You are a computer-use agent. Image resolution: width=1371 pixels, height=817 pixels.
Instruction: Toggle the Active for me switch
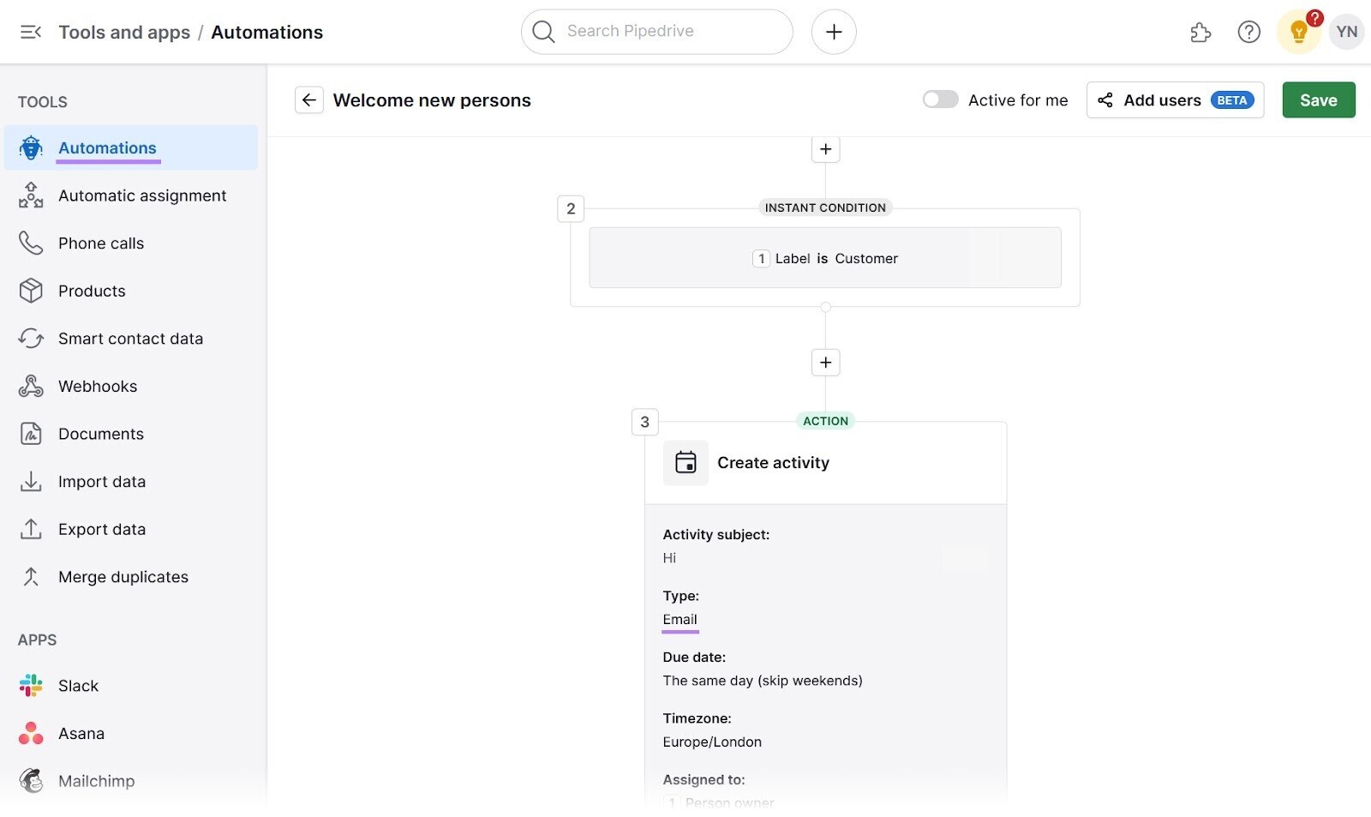(x=940, y=99)
